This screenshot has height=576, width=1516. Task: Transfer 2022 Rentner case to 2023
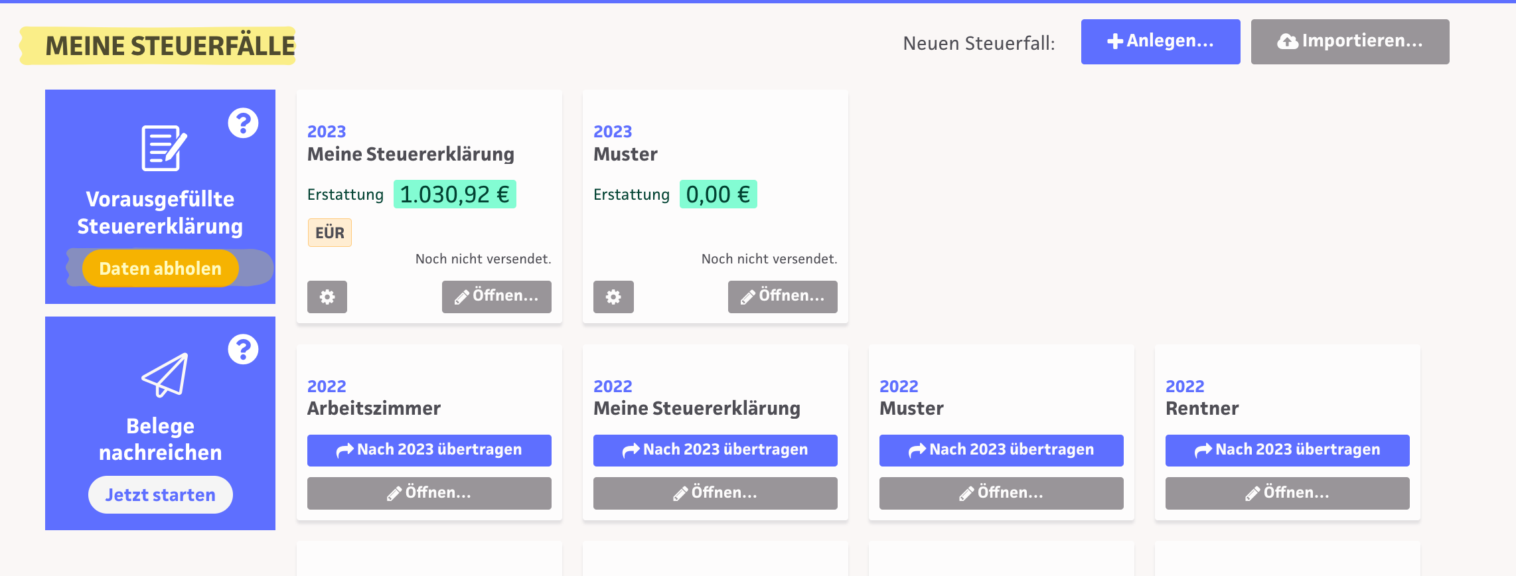1287,450
